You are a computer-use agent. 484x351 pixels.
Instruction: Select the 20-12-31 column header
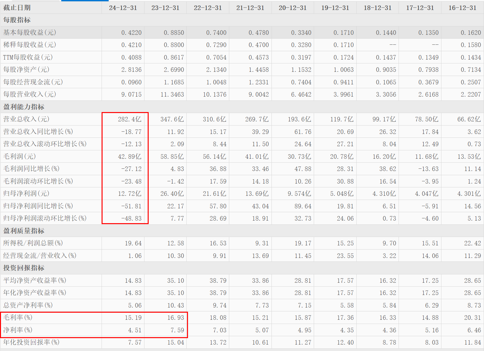(293, 8)
